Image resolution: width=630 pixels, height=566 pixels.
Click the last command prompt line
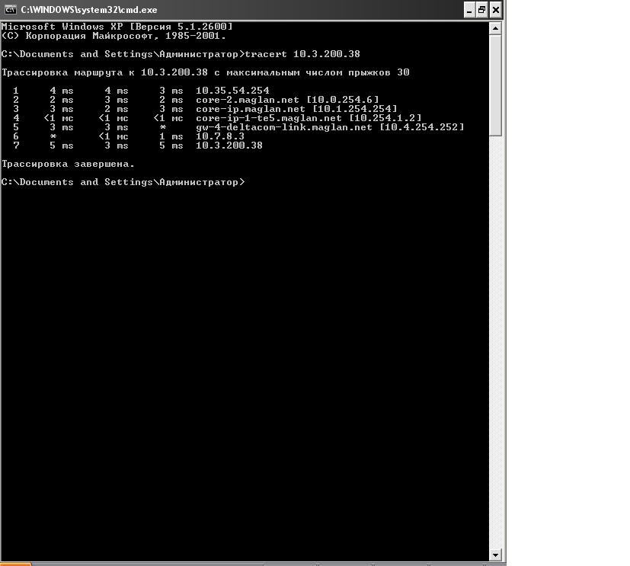pos(123,182)
